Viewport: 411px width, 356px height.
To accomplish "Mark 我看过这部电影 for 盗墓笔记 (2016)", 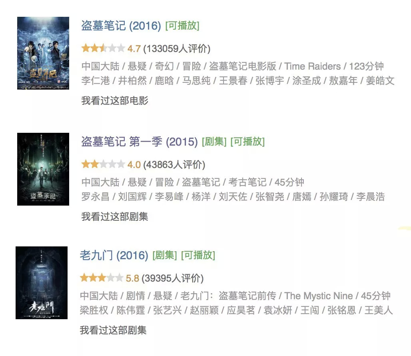I will 115,100.
